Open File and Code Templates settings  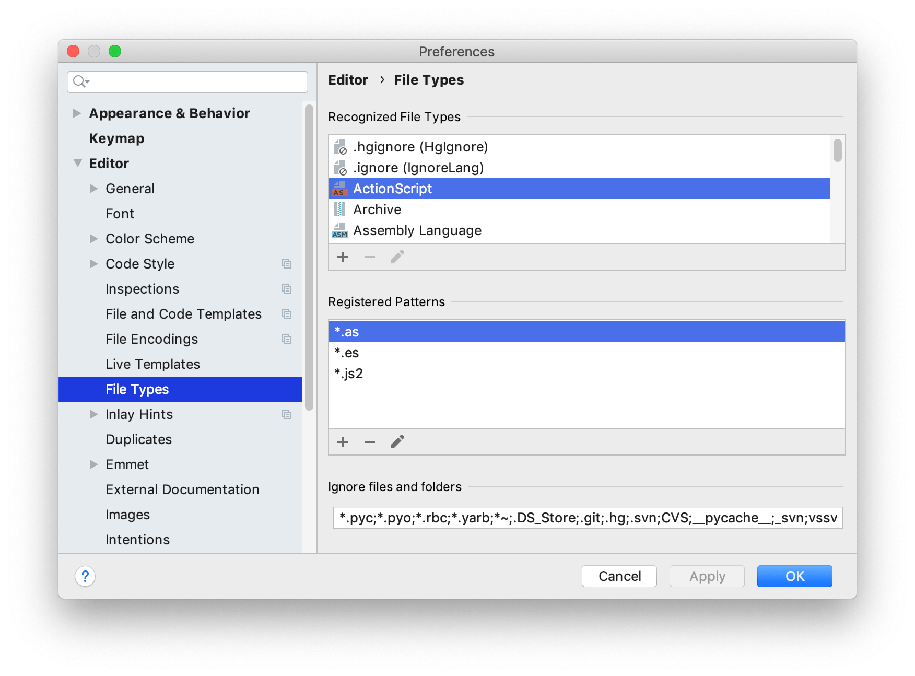(x=180, y=314)
